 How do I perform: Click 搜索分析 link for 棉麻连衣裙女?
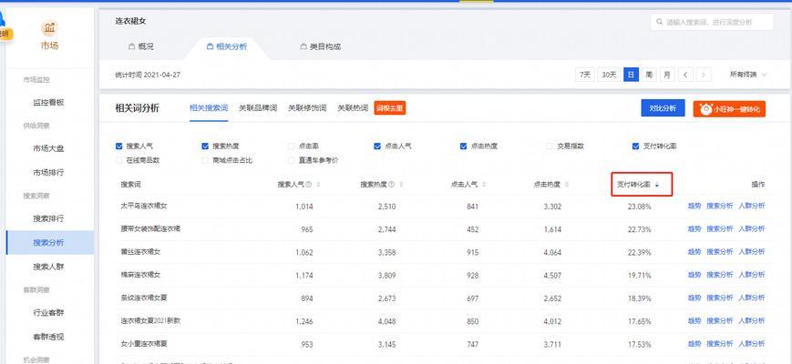tap(719, 275)
